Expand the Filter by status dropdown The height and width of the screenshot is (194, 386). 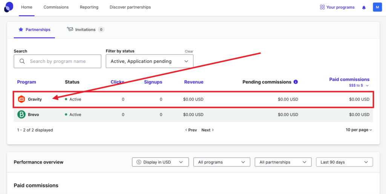[x=149, y=61]
